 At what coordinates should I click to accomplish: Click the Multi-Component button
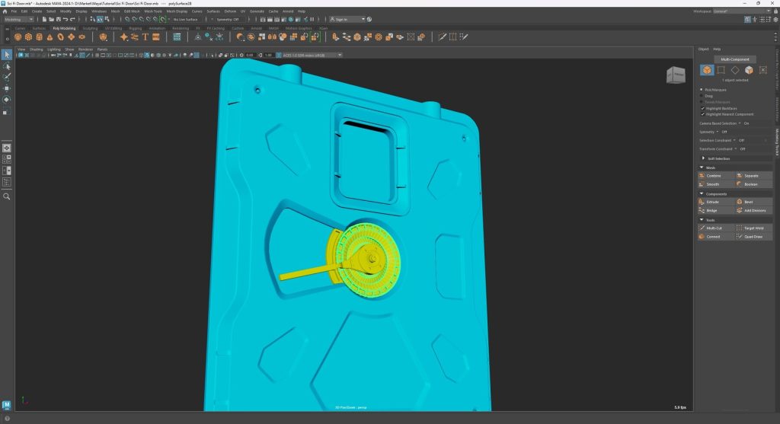(735, 59)
